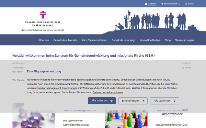Viewport: 206px width, 128px height.
Task: Open the Shop menu item
Action: coord(168,40)
